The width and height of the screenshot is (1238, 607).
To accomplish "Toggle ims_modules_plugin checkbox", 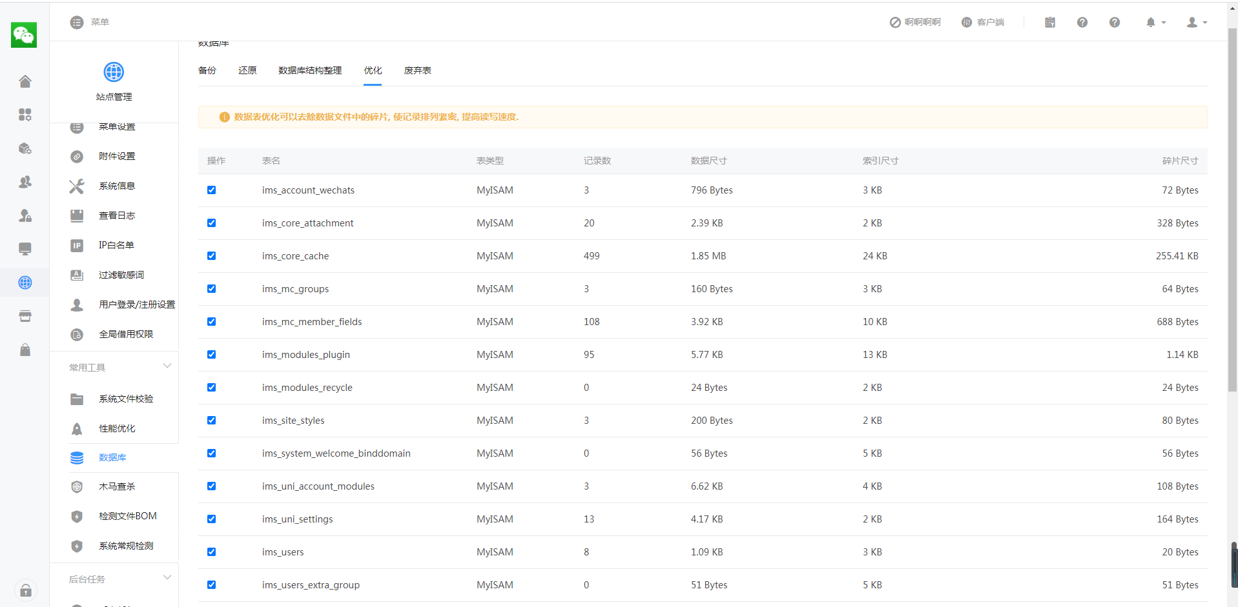I will [211, 355].
